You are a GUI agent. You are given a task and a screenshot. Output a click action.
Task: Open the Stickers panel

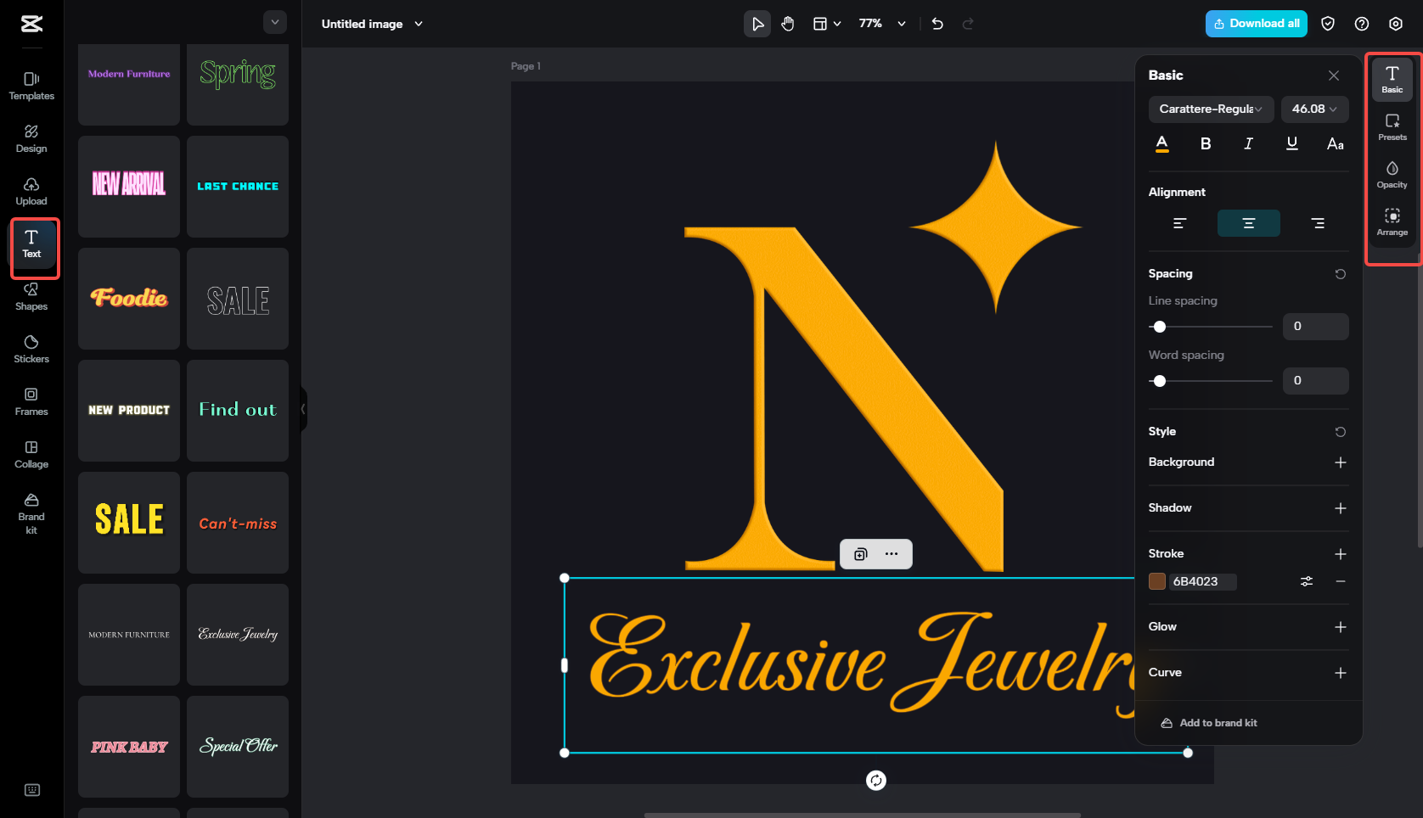click(x=31, y=348)
